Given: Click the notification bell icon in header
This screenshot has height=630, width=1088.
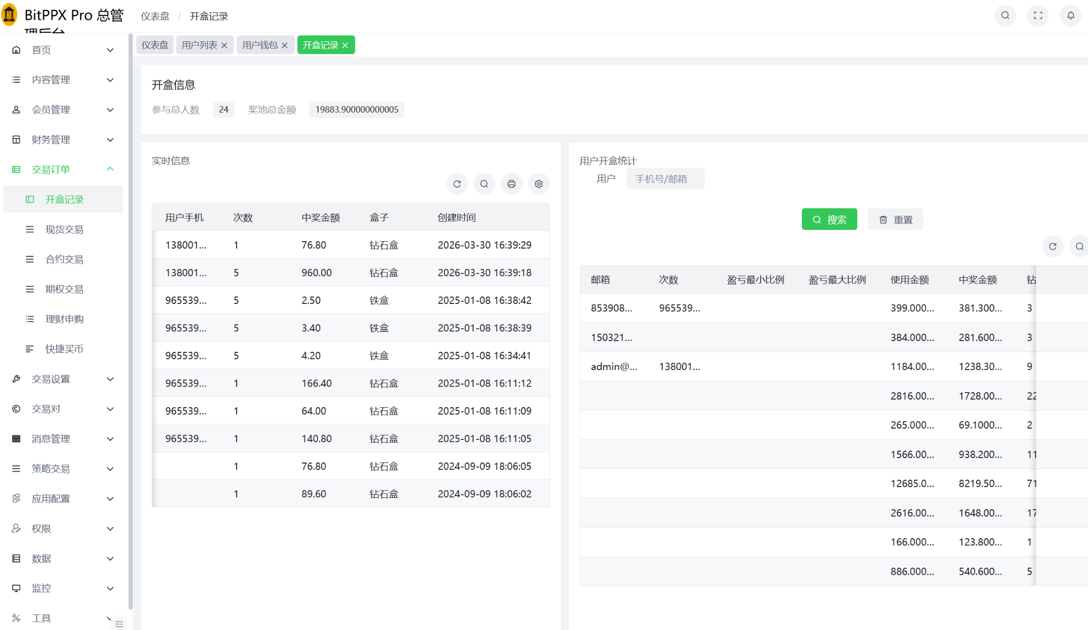Looking at the screenshot, I should tap(1070, 16).
